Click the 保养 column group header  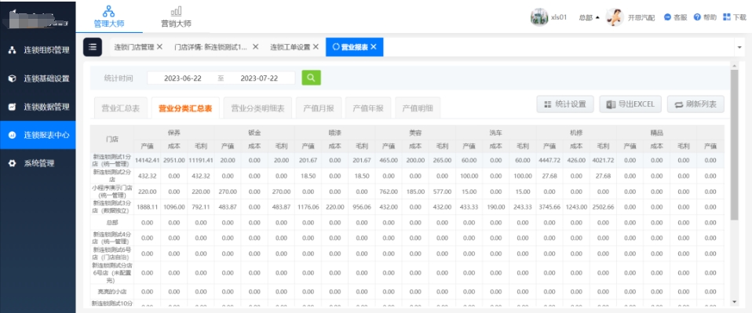tap(174, 133)
